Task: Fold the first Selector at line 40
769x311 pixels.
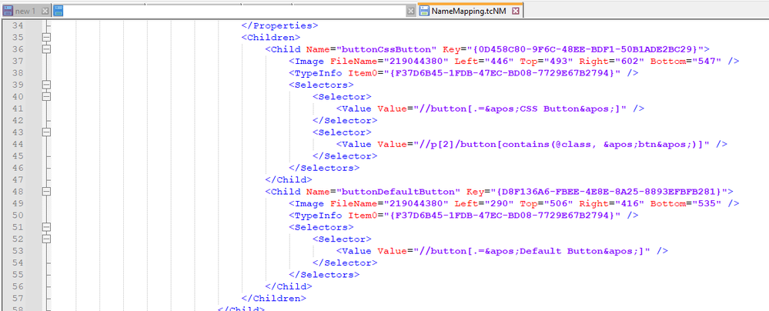Action: pyautogui.click(x=46, y=97)
